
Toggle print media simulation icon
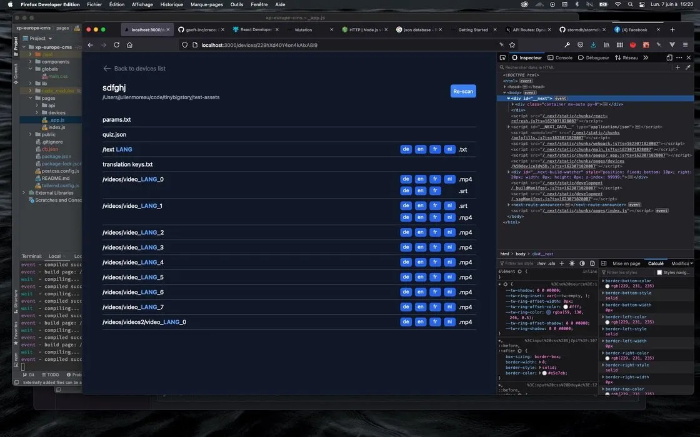(592, 263)
